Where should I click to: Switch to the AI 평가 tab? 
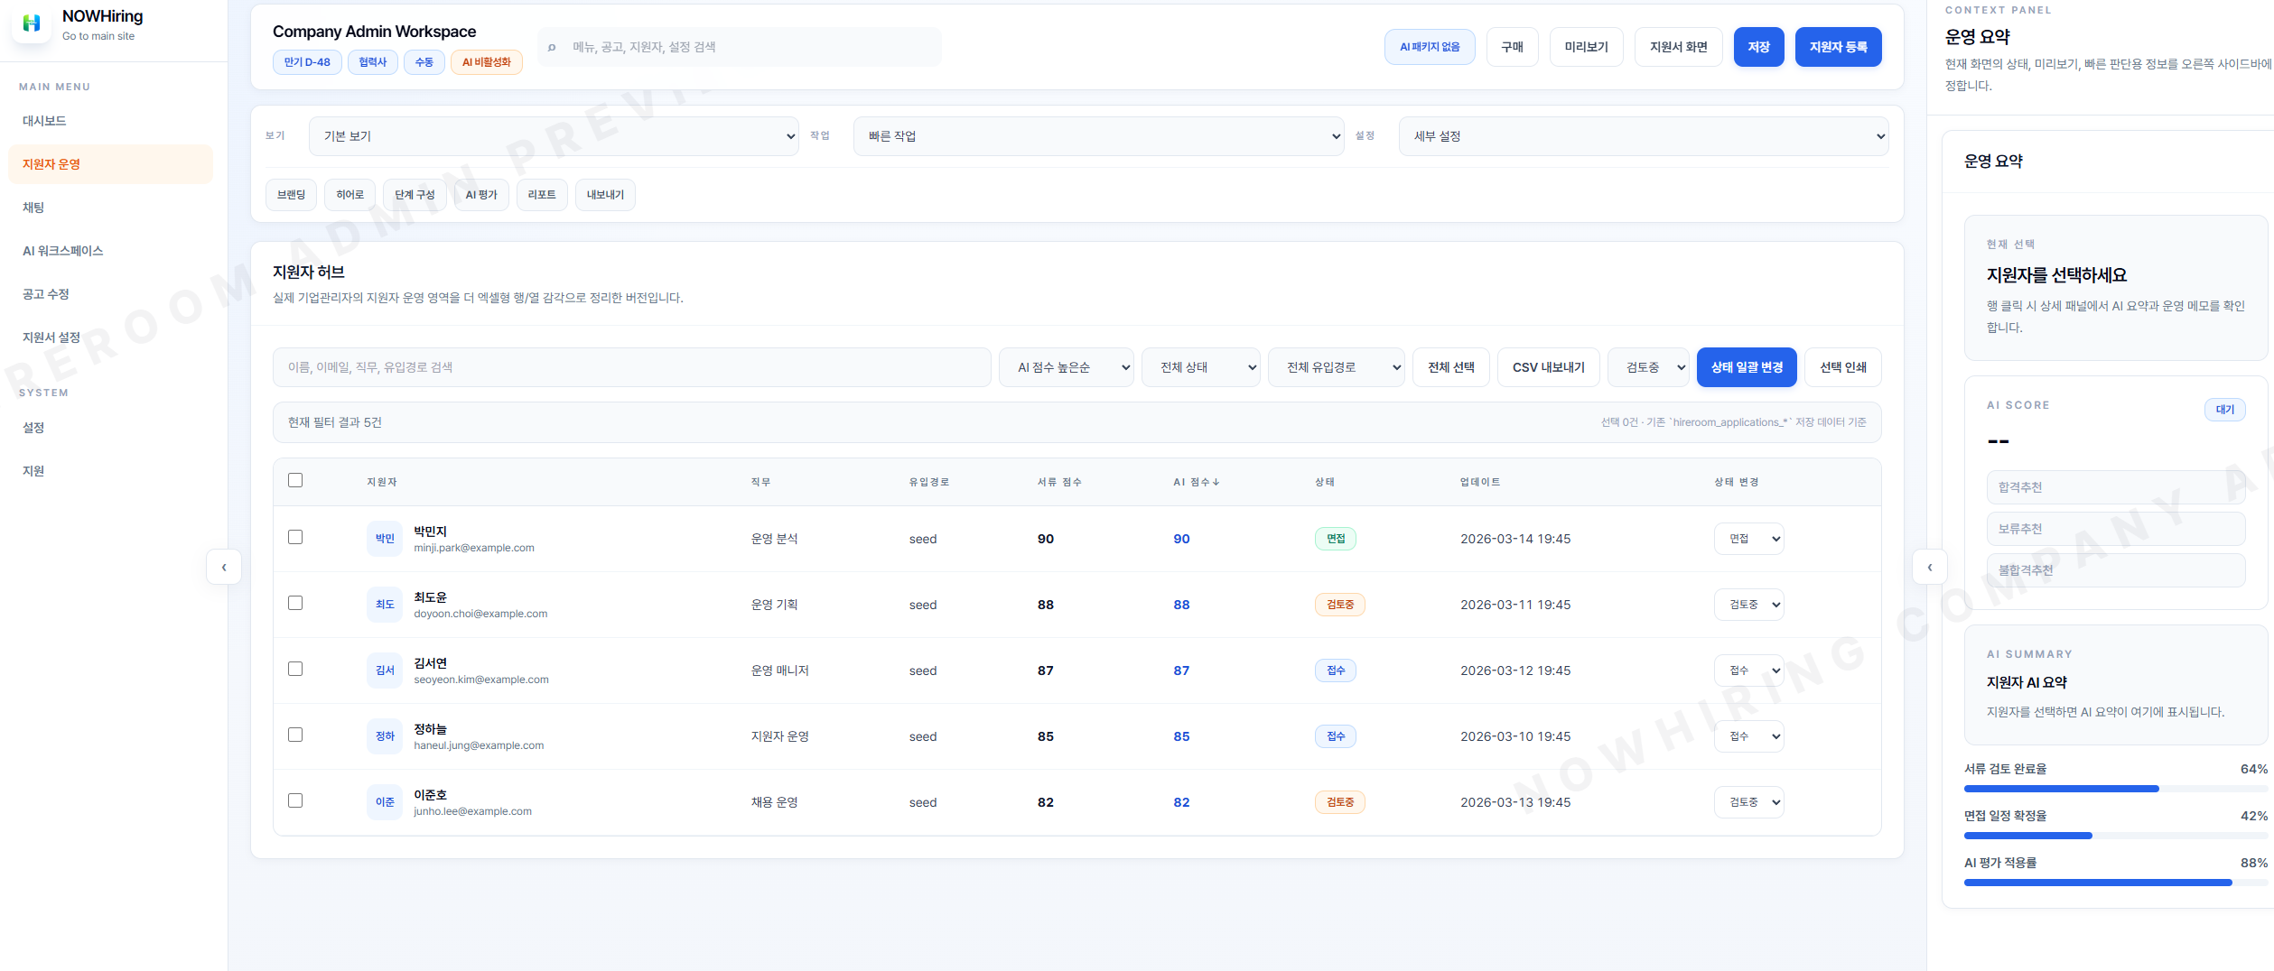pyautogui.click(x=481, y=195)
